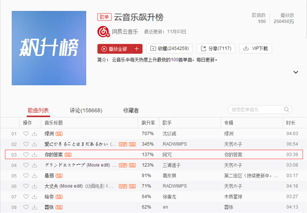Like the song 最弱 with the heart

tap(26, 176)
